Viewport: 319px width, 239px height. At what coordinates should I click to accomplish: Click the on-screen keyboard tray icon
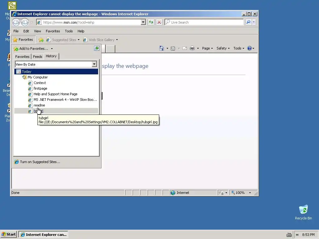tap(289, 235)
